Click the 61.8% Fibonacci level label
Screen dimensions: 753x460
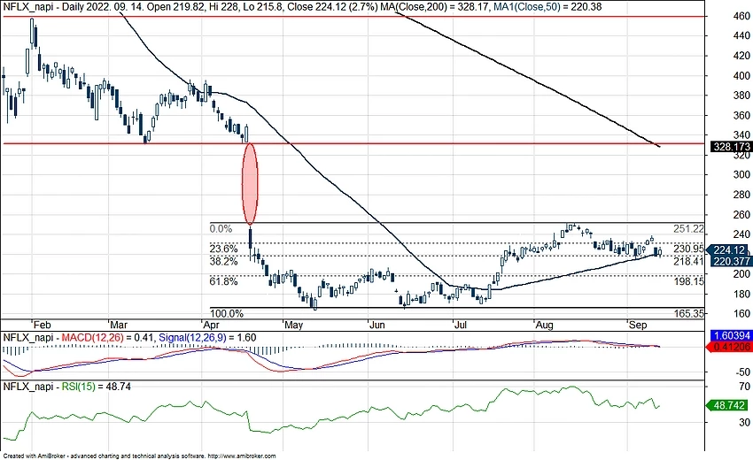point(223,281)
